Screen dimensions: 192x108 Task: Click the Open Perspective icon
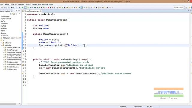(186, 7)
